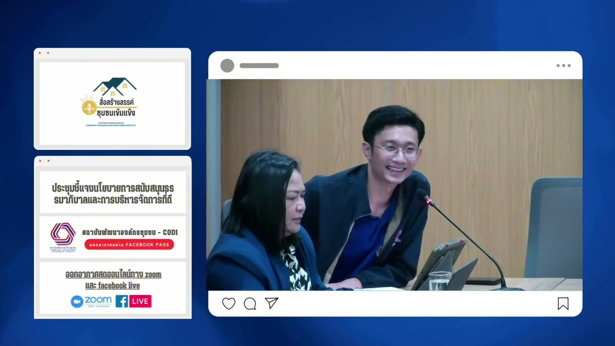Click the bookmark save icon
The width and height of the screenshot is (615, 346).
coord(563,304)
